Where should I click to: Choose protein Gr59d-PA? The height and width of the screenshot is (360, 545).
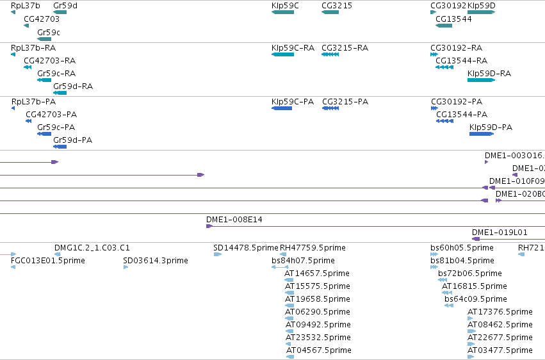point(72,140)
